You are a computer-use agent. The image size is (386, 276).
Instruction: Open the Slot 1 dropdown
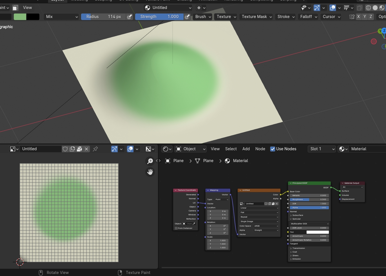point(322,149)
